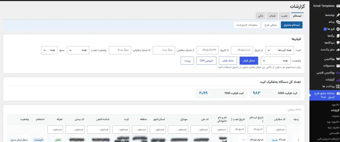
Task: Click search box under تعرفه column
Action: [55, 129]
